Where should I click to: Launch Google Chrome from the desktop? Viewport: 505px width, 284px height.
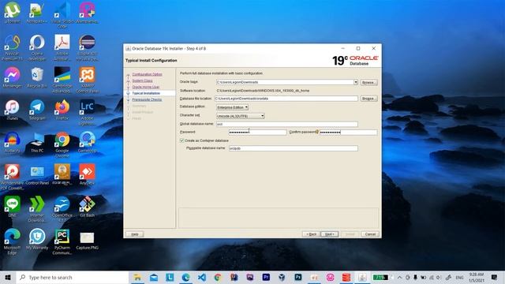(62, 144)
